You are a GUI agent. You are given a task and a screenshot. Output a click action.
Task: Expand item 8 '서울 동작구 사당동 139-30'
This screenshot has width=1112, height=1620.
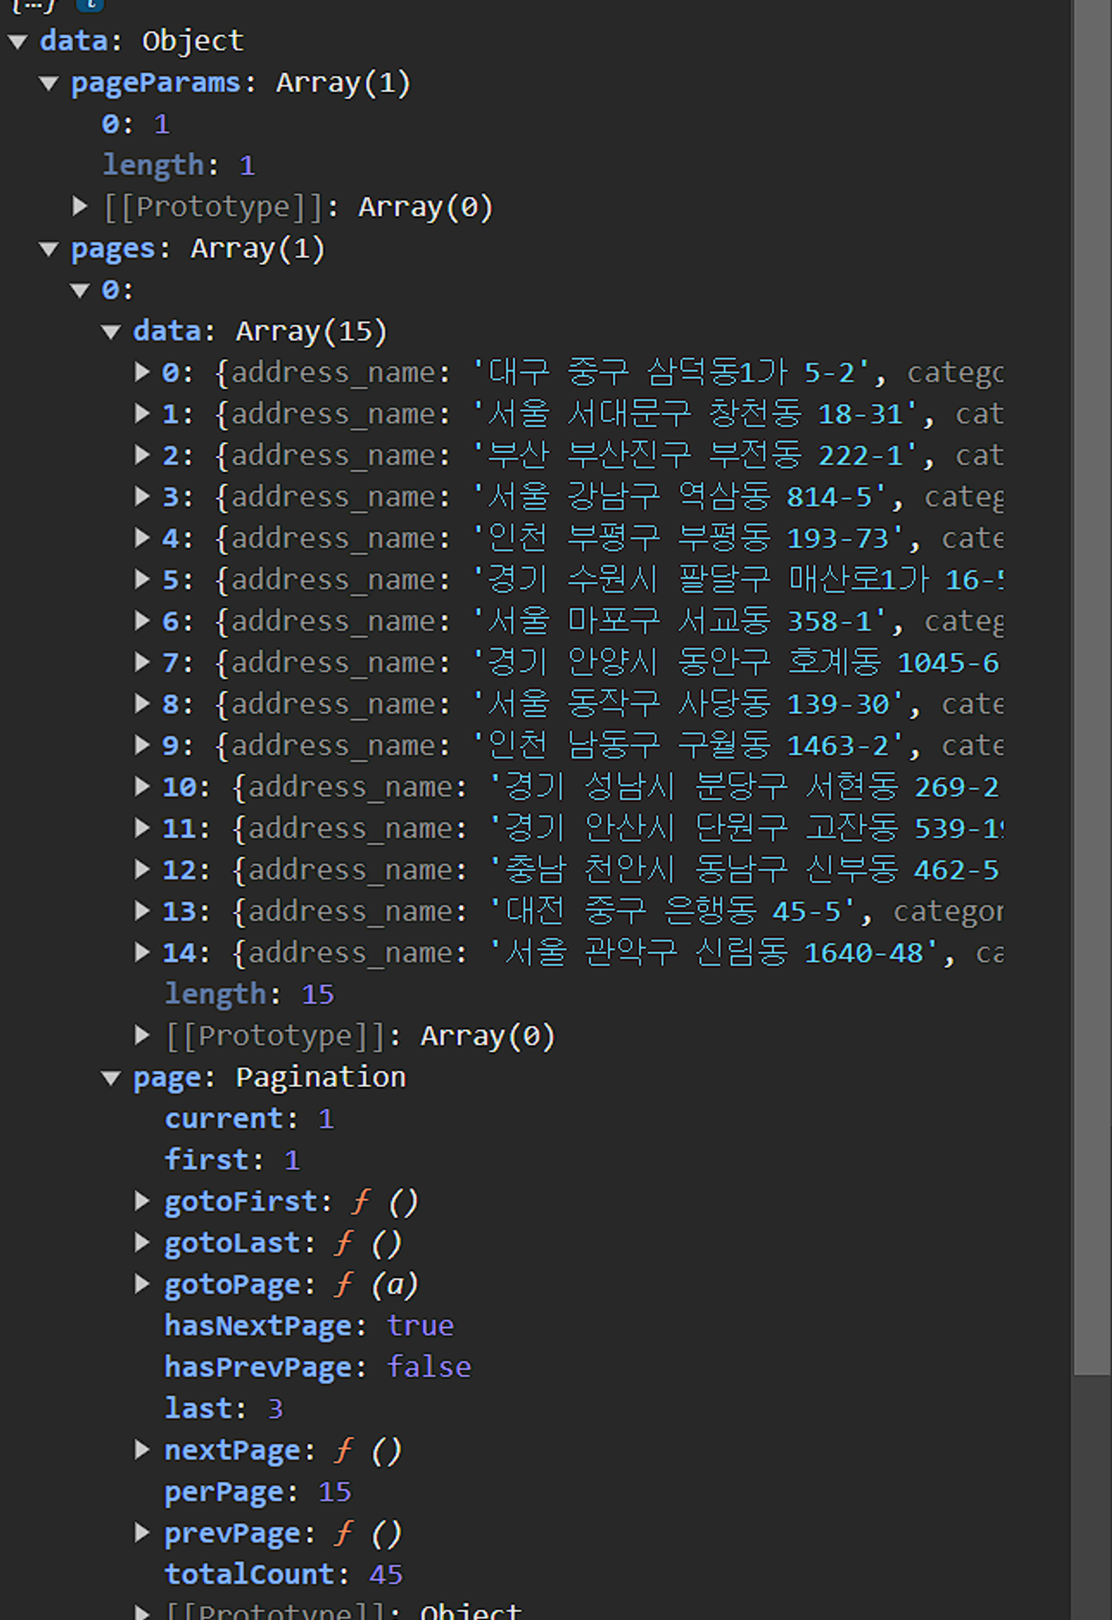(142, 704)
